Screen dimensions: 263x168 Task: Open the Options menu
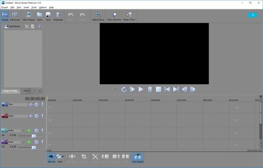pyautogui.click(x=43, y=7)
